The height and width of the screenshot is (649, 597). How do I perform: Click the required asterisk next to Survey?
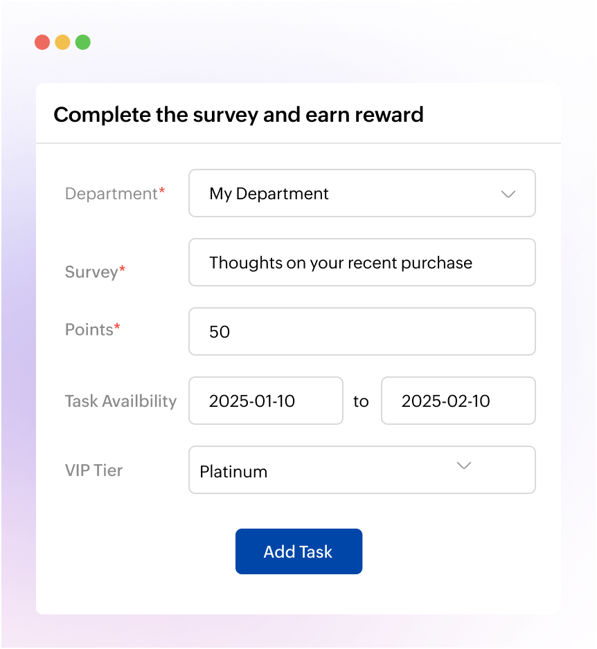coord(121,266)
